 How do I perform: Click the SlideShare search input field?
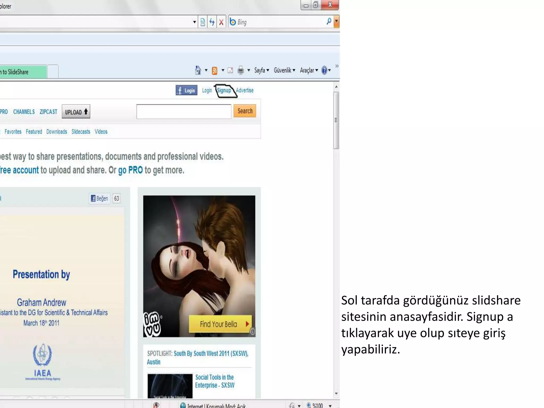pyautogui.click(x=184, y=112)
